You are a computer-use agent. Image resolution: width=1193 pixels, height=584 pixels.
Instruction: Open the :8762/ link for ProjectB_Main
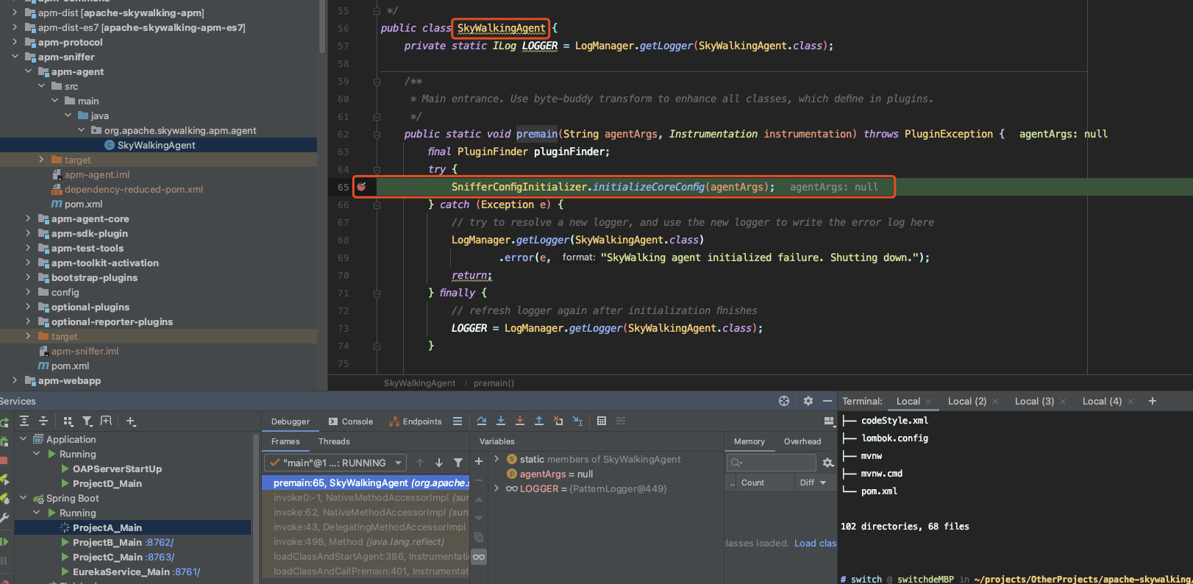160,542
